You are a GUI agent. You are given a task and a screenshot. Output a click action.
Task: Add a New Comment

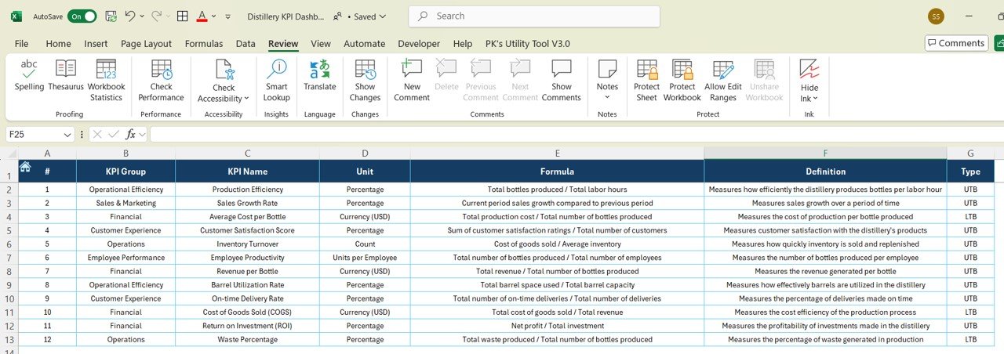(x=412, y=81)
